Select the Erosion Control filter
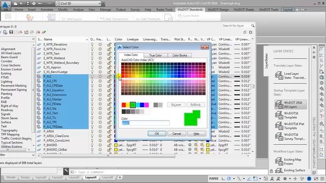Viewport: 326px width, 183px height. [11, 69]
